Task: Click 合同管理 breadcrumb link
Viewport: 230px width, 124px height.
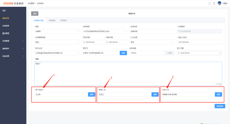Action: 31,3
